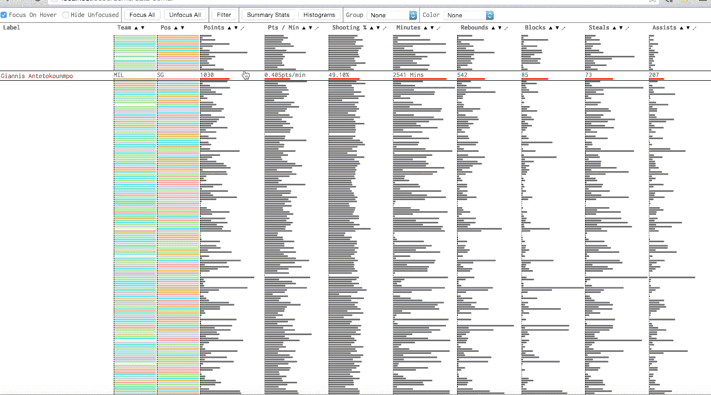The height and width of the screenshot is (395, 711).
Task: Open the edit pencil on the Rebounds header
Action: tap(506, 27)
